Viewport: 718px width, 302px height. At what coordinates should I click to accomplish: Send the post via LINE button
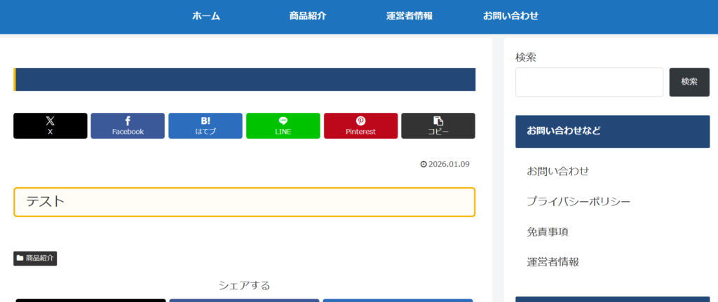pos(283,126)
